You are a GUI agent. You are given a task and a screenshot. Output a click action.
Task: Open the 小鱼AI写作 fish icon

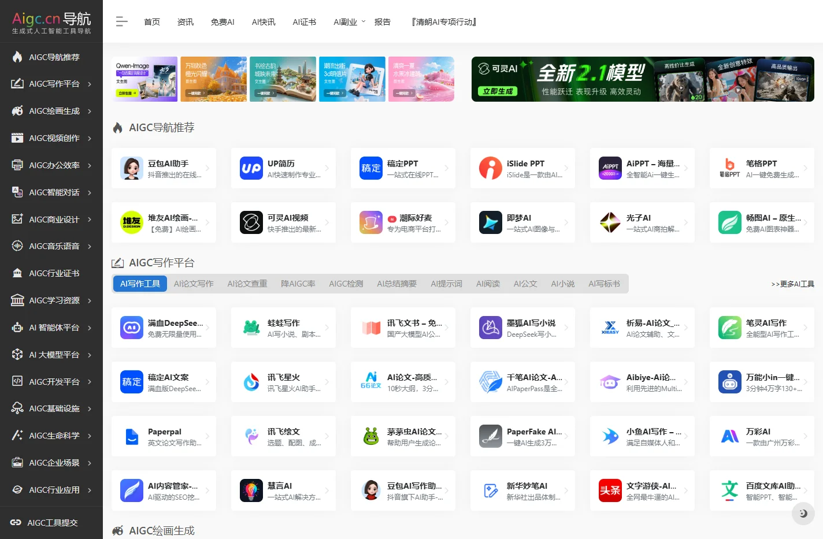(x=610, y=436)
